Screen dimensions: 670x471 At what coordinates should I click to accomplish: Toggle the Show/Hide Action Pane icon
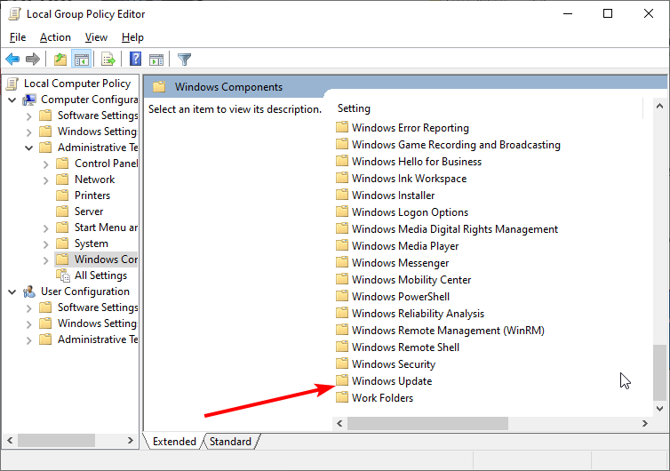pyautogui.click(x=156, y=60)
